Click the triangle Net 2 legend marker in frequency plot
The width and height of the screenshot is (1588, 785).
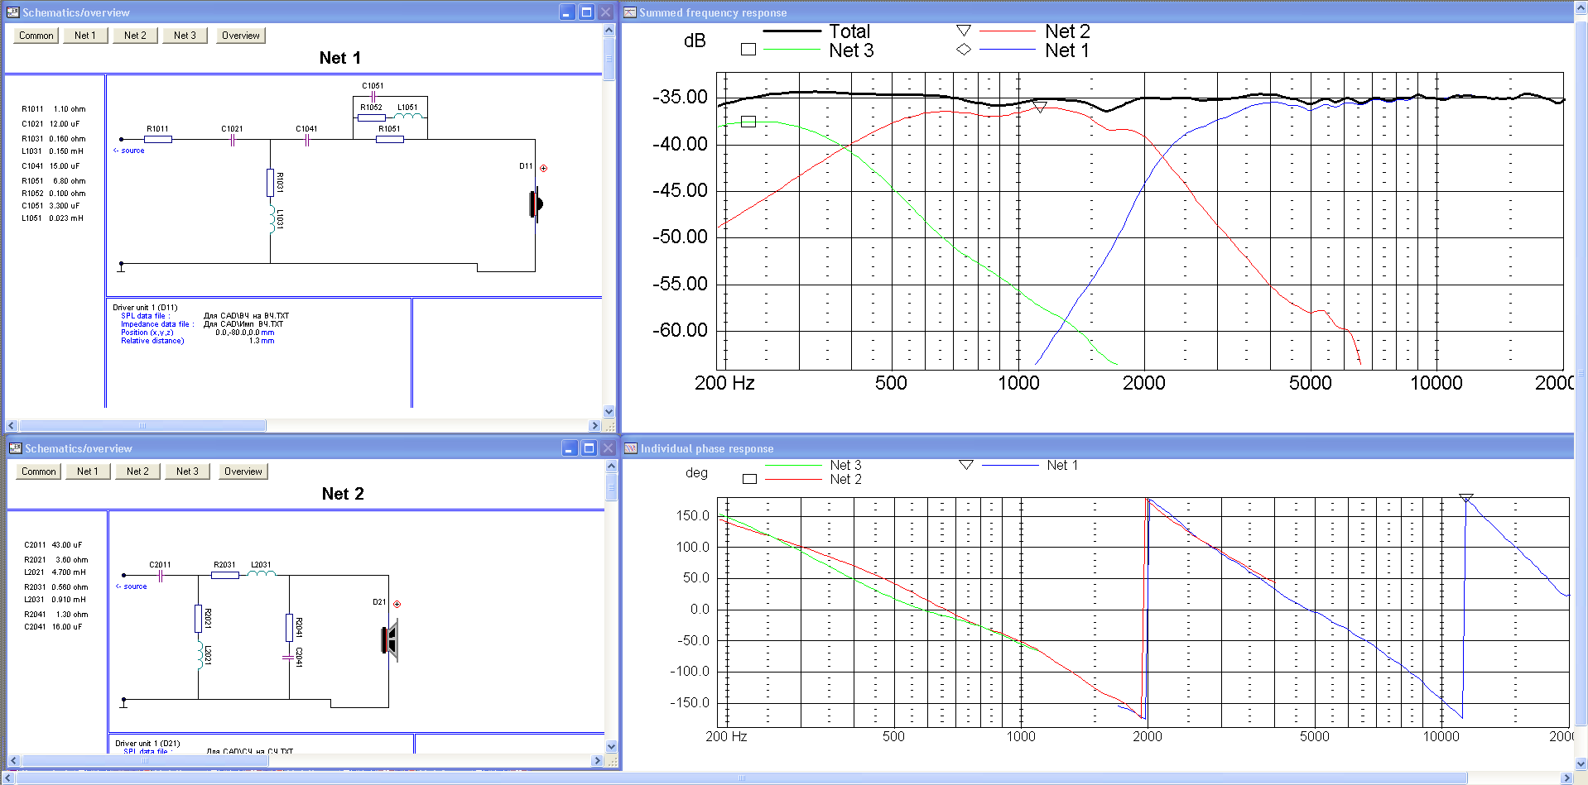click(963, 31)
